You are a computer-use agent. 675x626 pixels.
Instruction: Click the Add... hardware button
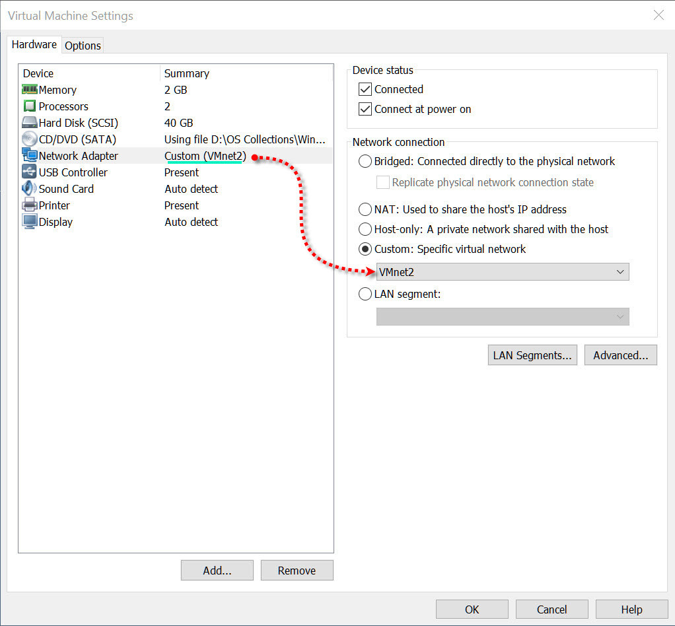pos(217,571)
